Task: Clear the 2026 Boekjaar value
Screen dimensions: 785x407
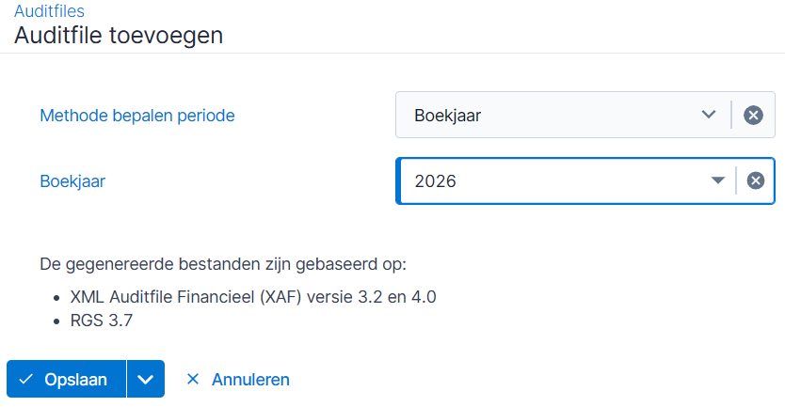Action: click(756, 180)
